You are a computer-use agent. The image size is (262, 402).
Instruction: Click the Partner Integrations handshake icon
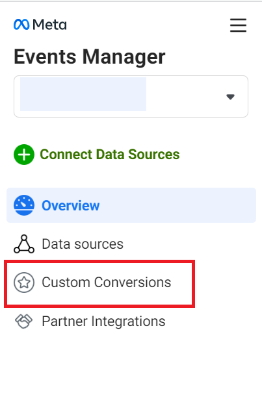[24, 321]
